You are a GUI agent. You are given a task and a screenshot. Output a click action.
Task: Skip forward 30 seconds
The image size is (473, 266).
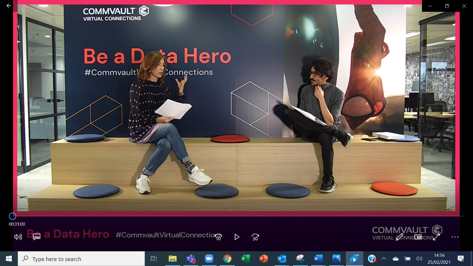(255, 237)
